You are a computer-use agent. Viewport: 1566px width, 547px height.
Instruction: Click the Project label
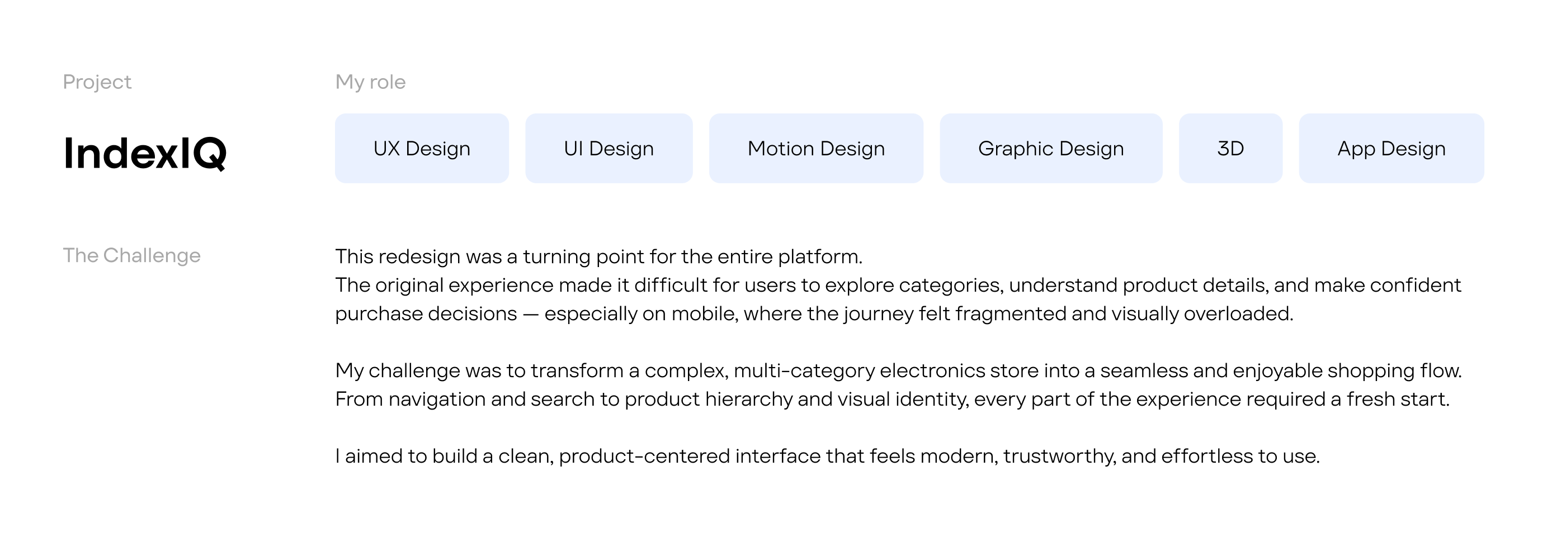click(97, 82)
